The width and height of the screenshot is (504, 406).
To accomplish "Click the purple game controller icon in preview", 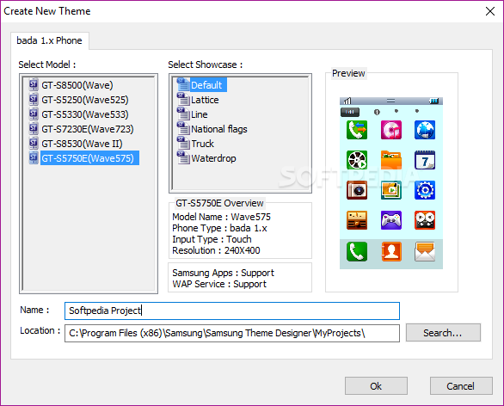I will (x=391, y=220).
